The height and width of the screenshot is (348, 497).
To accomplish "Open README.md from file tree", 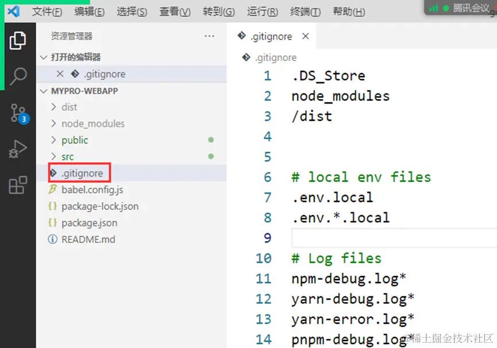I will click(88, 239).
